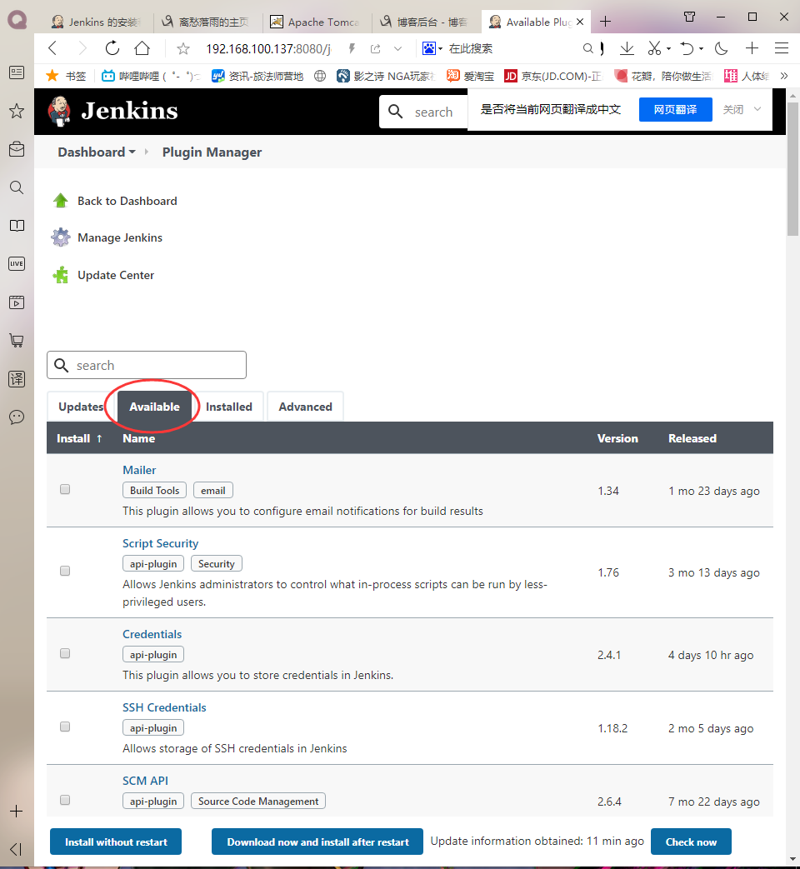Open the search engine selector dropdown
Screen dimensions: 800x869
(x=440, y=49)
